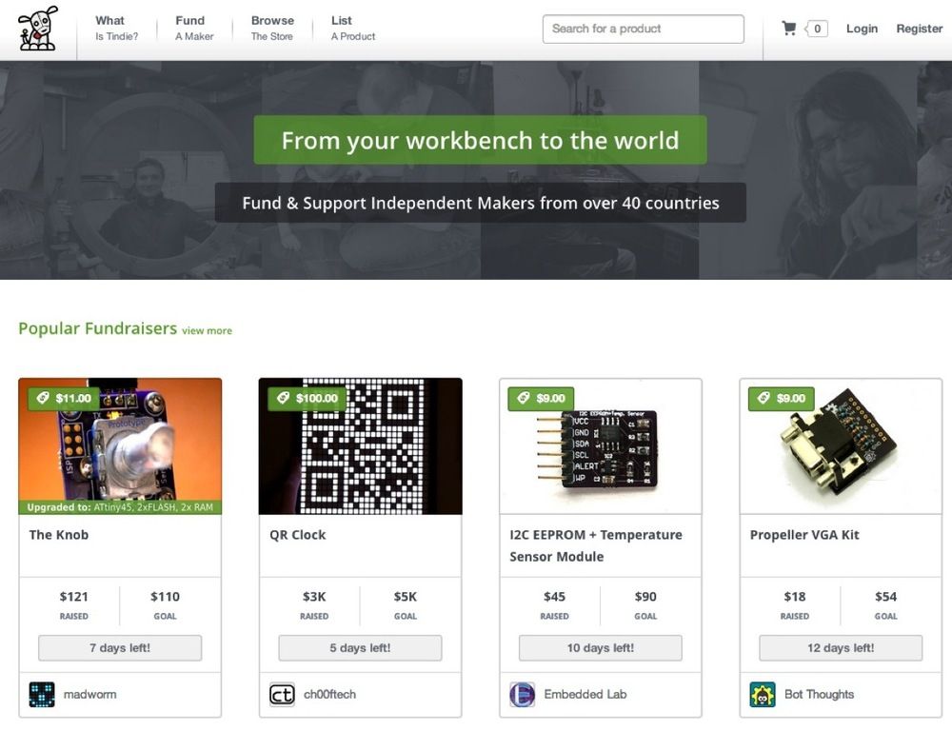Viewport: 952px width, 731px height.
Task: Click the $110 goal amount
Action: (x=165, y=597)
